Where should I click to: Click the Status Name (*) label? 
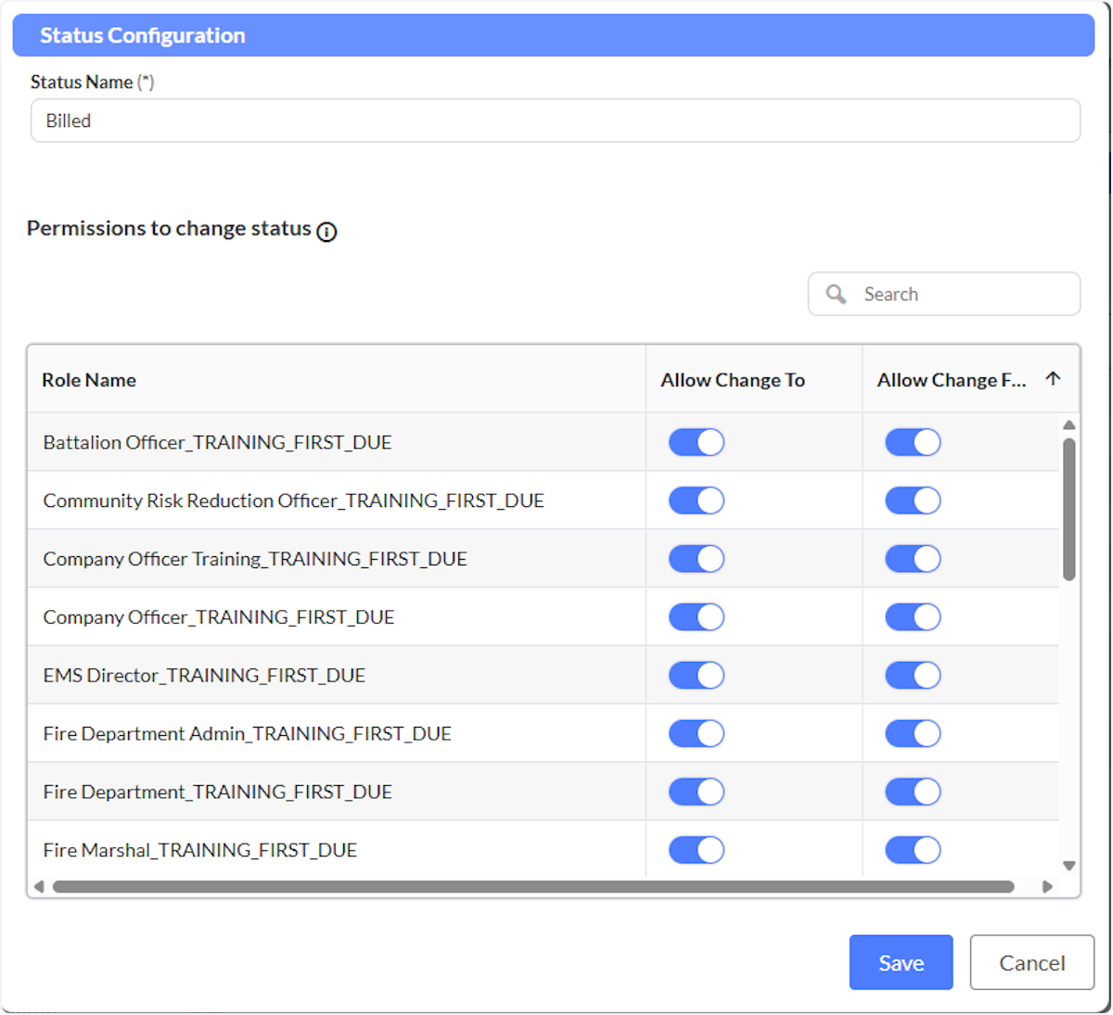92,82
